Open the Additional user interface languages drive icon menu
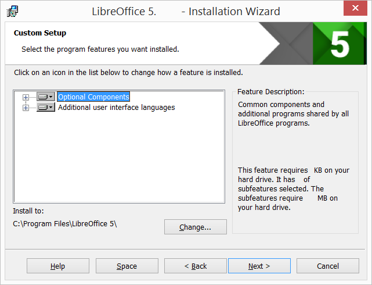 [45, 108]
